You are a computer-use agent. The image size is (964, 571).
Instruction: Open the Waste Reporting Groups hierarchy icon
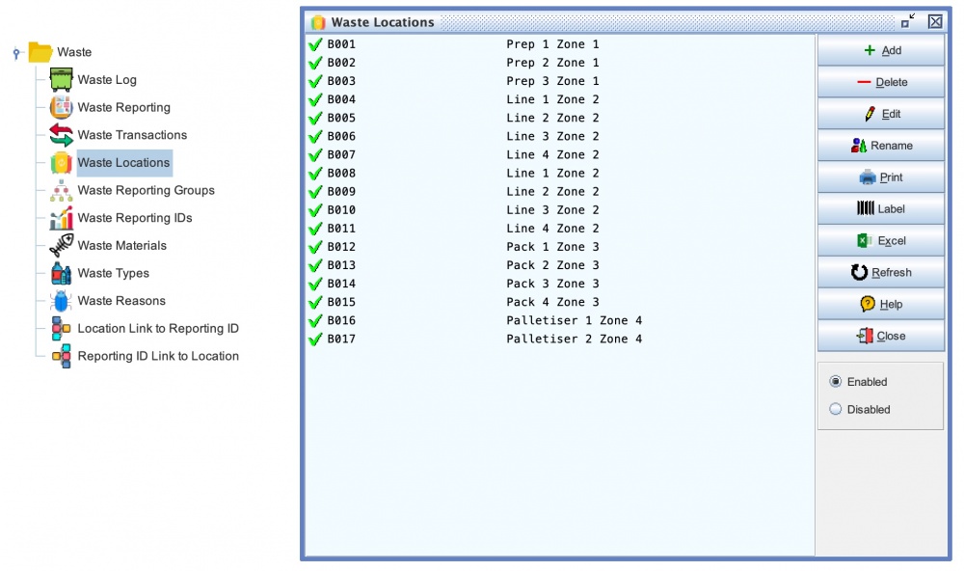pos(62,190)
